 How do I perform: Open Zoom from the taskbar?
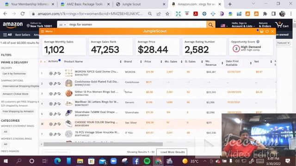click(x=113, y=161)
